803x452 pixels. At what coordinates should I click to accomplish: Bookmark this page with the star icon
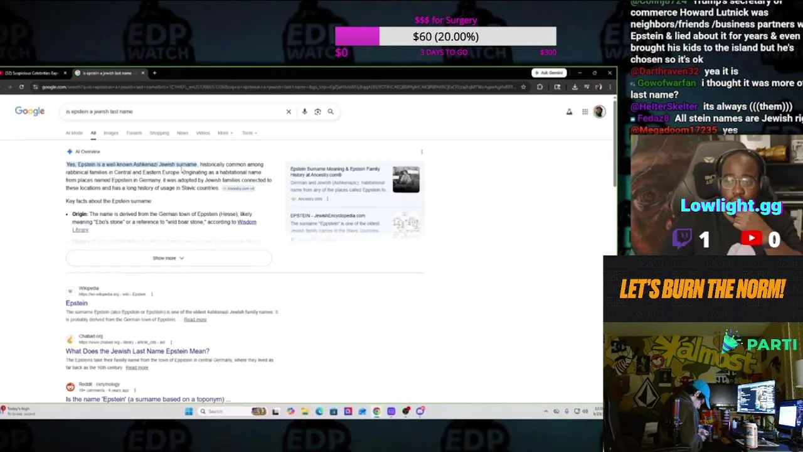[x=523, y=87]
